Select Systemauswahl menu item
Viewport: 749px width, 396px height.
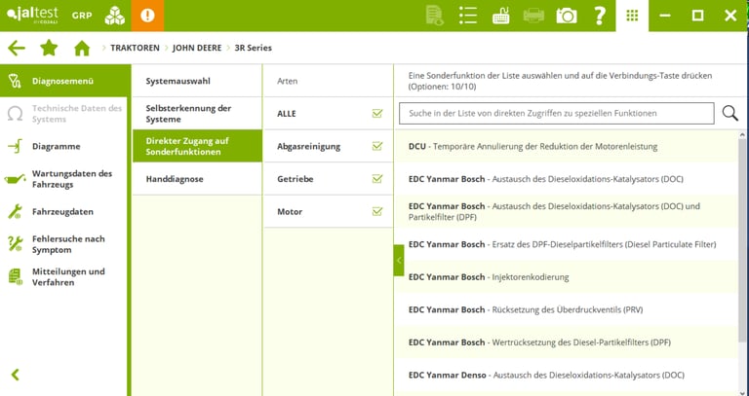(197, 81)
